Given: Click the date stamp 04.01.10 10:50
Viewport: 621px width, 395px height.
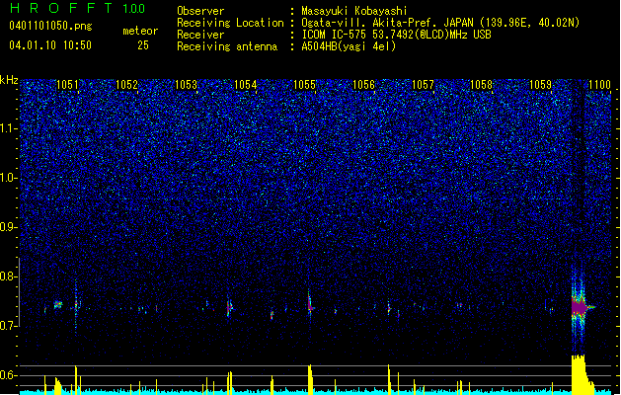Looking at the screenshot, I should pyautogui.click(x=50, y=45).
